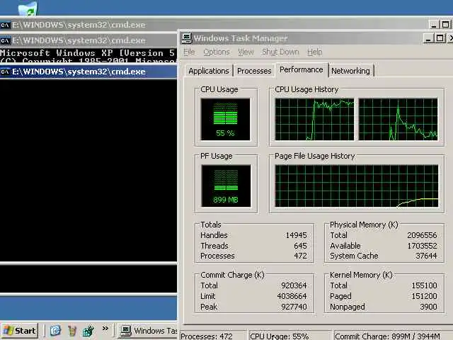Click the Windows Task Manager taskbar button
The width and height of the screenshot is (453, 340).
coord(148,331)
